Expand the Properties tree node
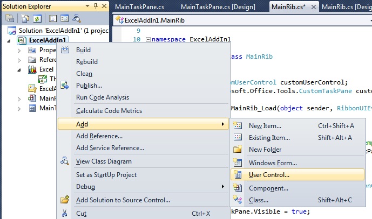Screen dimensions: 372x219 click(x=19, y=51)
